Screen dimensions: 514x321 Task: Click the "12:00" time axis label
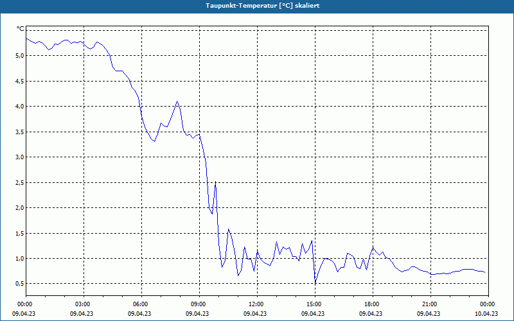[258, 304]
